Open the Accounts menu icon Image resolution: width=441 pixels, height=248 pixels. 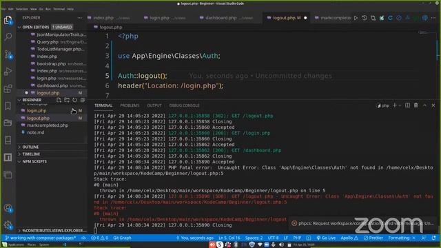tap(8, 208)
